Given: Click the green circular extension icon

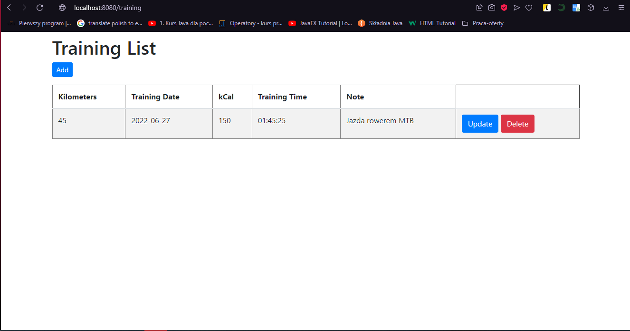Looking at the screenshot, I should [x=561, y=8].
